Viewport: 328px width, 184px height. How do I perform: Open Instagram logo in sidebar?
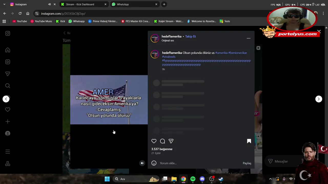click(8, 33)
